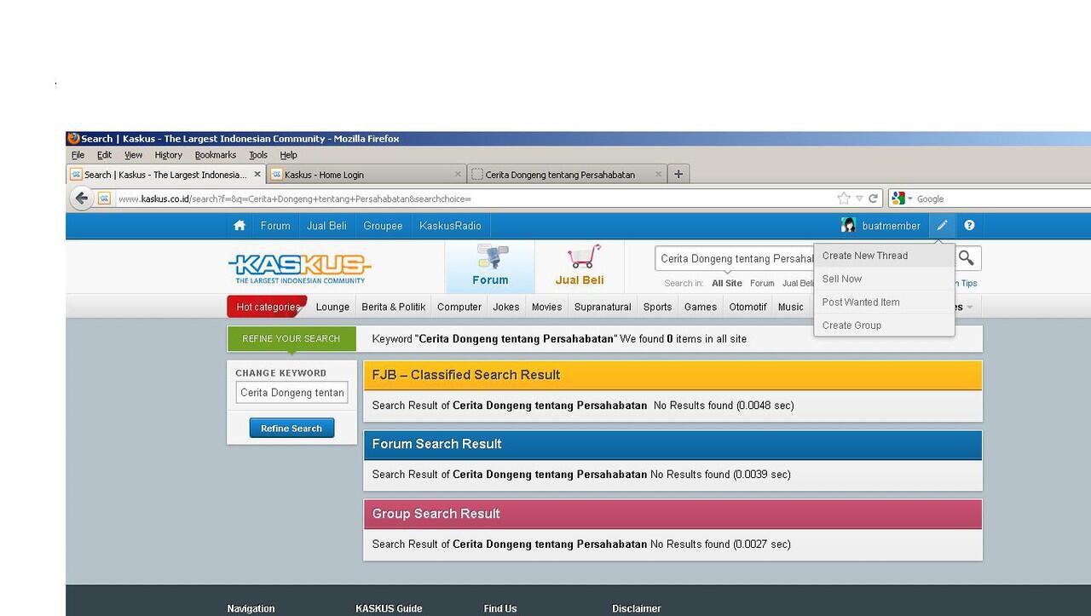
Task: Open Movies category
Action: point(547,307)
